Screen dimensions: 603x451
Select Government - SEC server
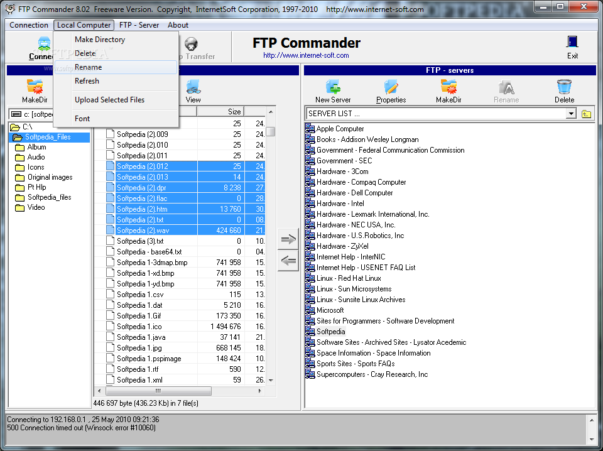pos(344,161)
